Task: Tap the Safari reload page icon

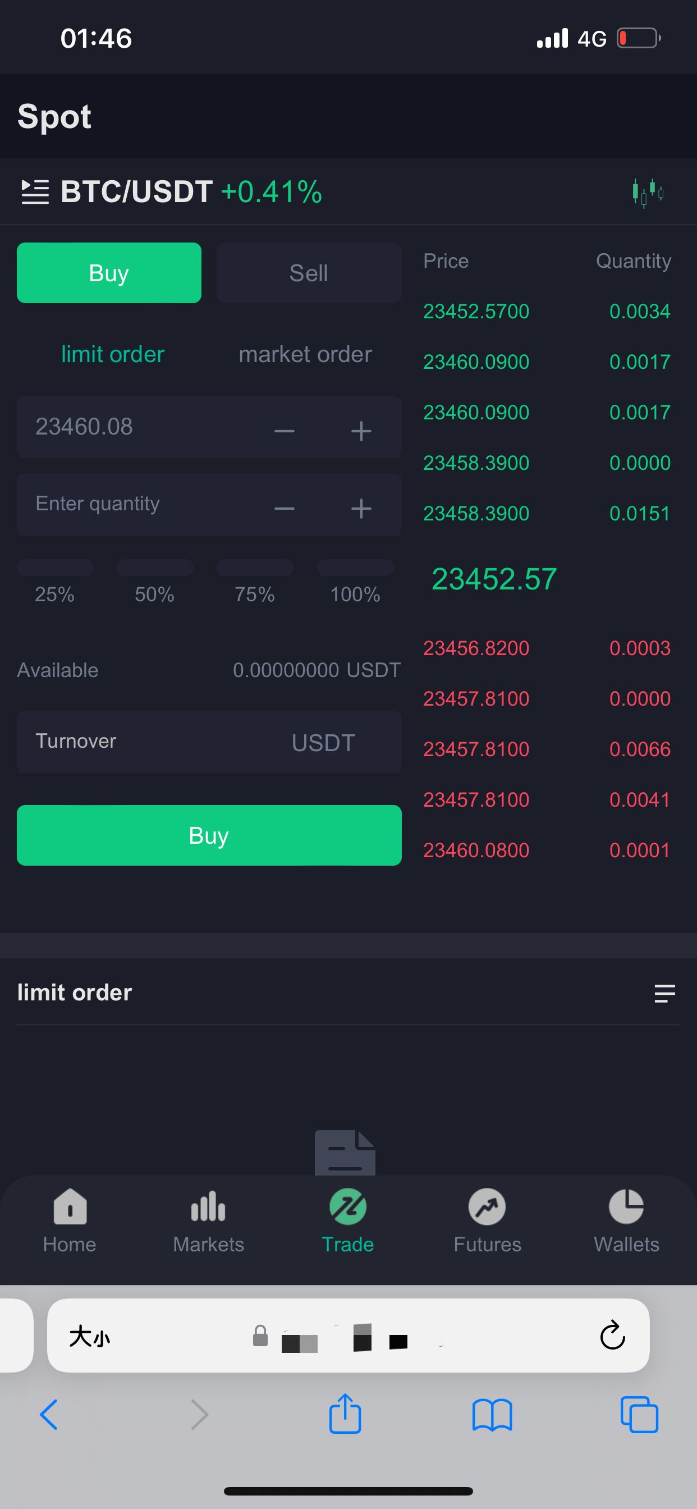Action: pyautogui.click(x=613, y=1335)
